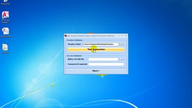Click the Next > button
This screenshot has width=192, height=108.
pos(96,71)
